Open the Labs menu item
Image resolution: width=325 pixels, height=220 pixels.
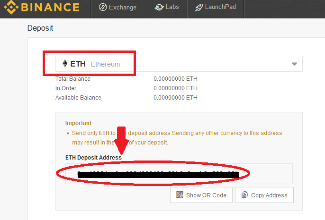coord(167,8)
